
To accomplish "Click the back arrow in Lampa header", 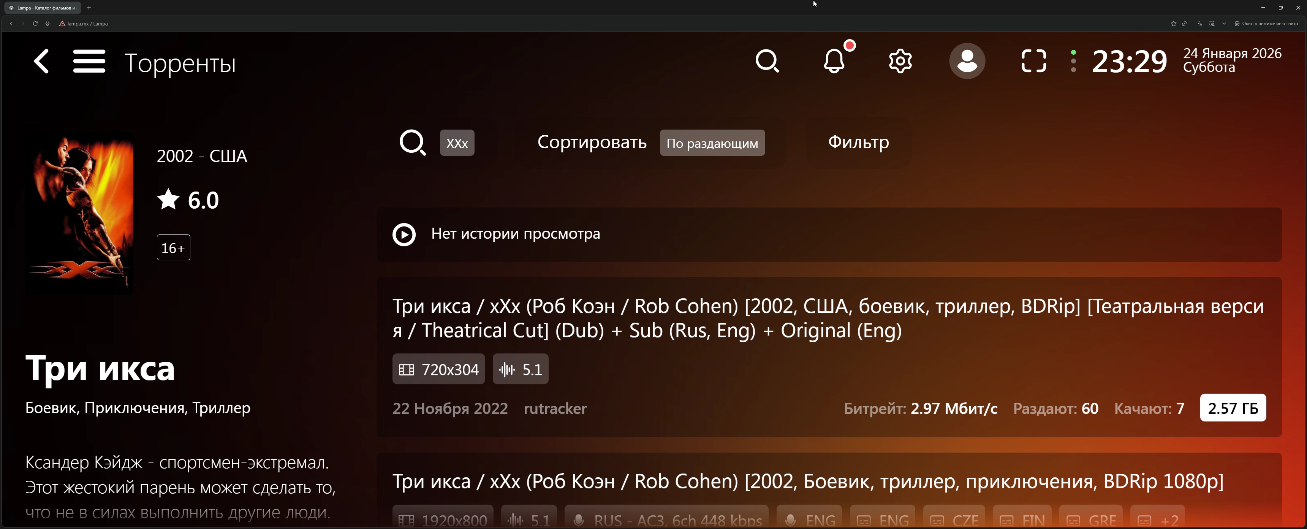I will point(42,61).
